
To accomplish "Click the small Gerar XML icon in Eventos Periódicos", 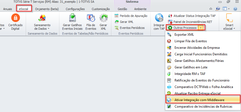I will [117, 22].
